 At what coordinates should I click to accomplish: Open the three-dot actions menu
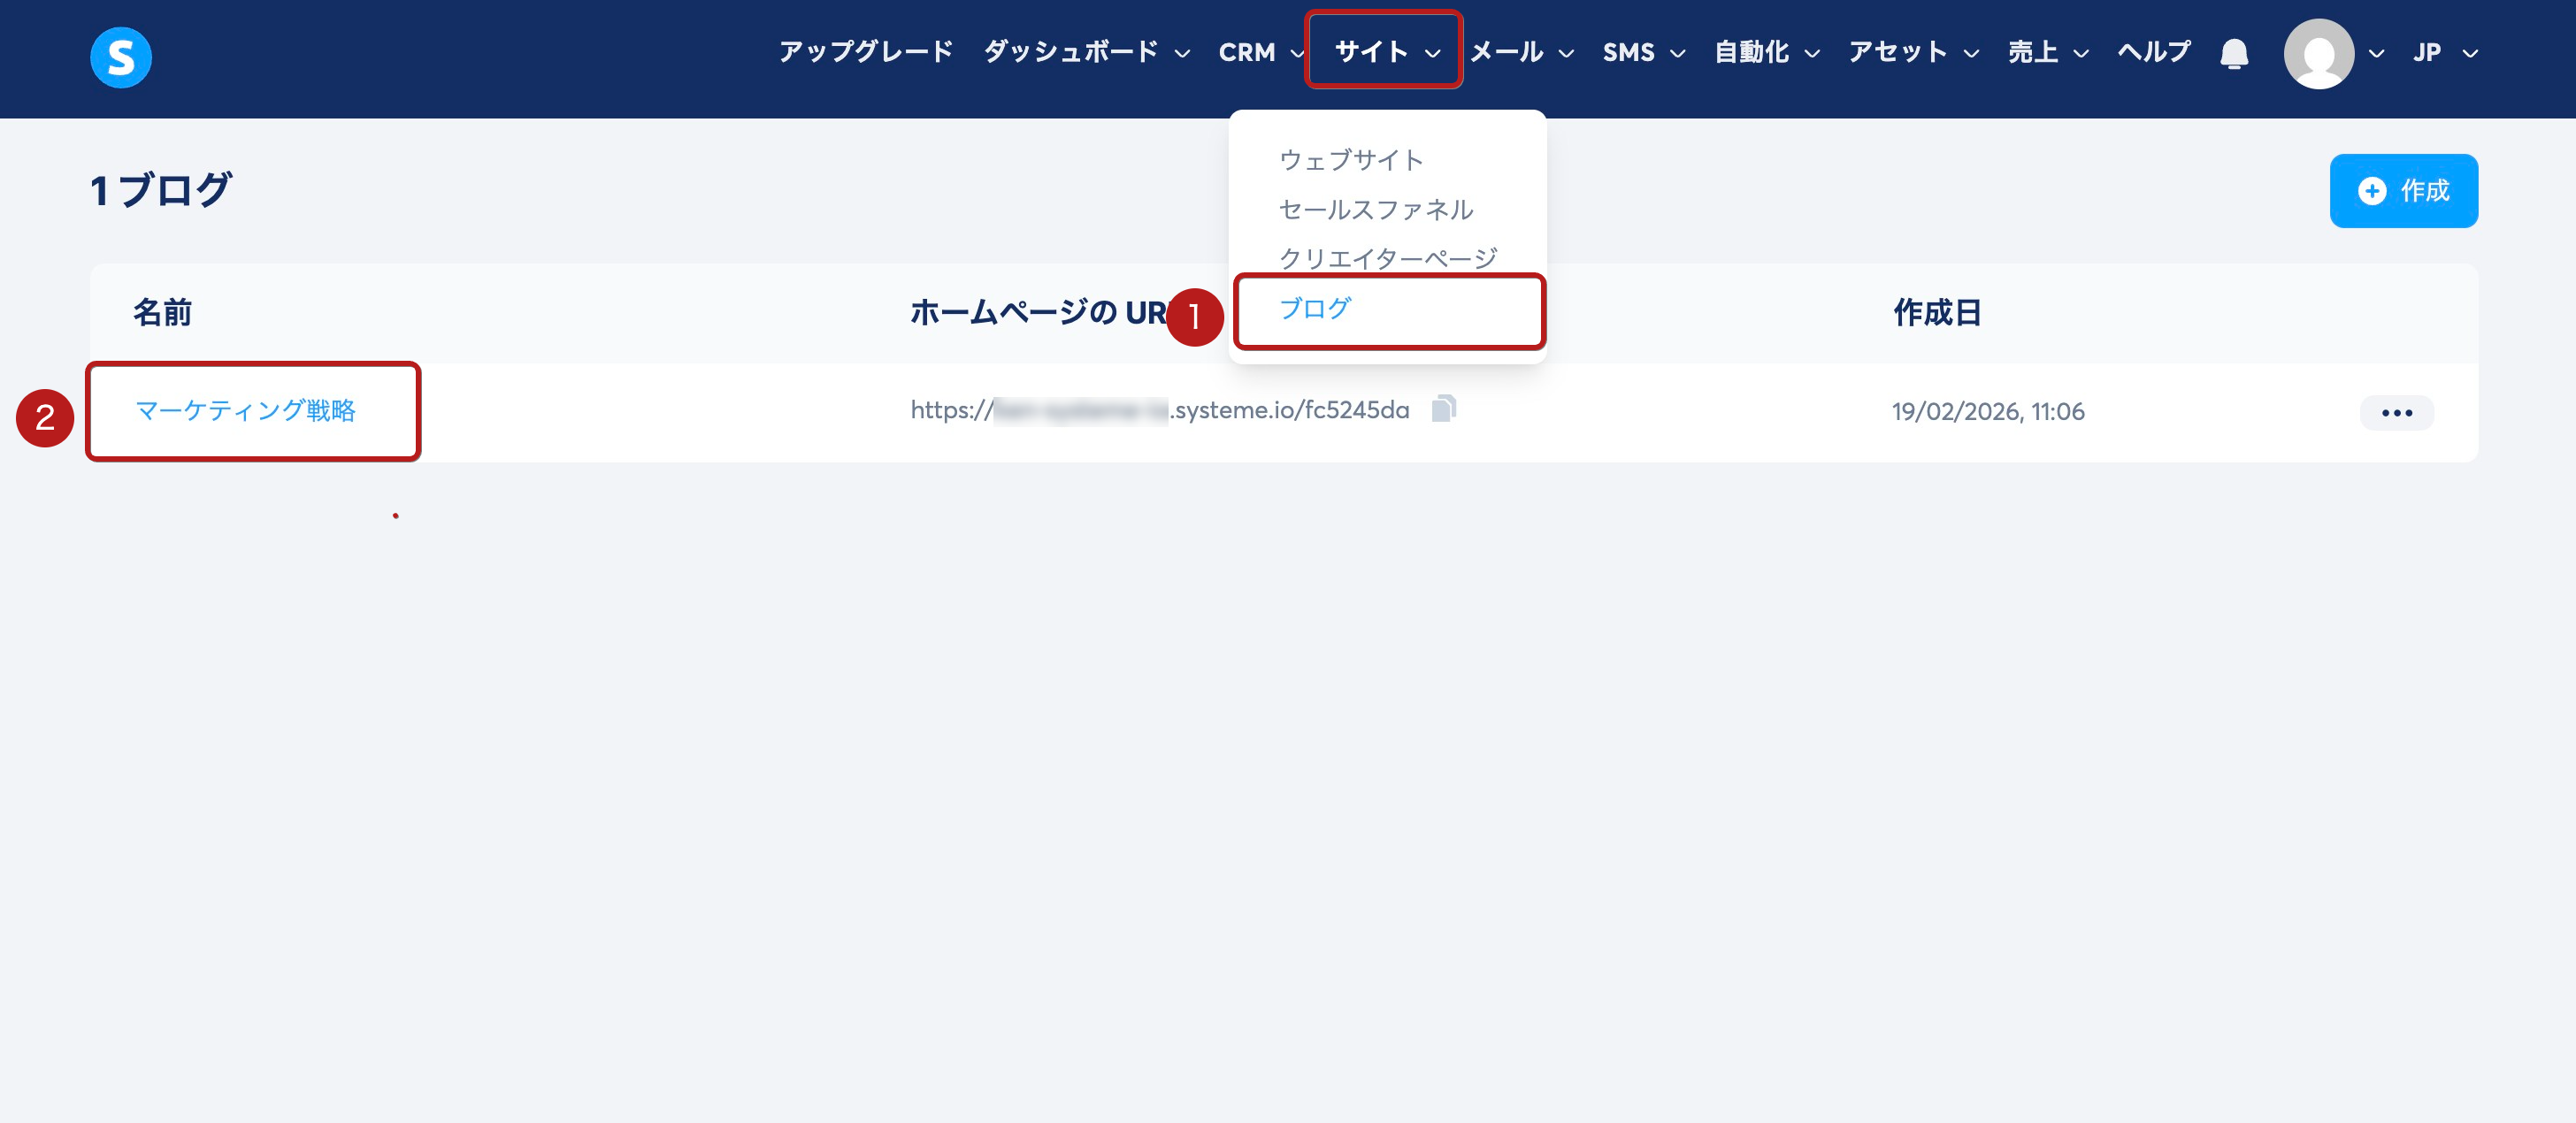[2396, 412]
